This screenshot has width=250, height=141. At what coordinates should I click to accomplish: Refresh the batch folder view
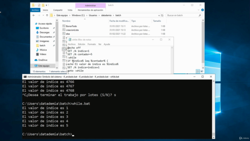pos(162,15)
